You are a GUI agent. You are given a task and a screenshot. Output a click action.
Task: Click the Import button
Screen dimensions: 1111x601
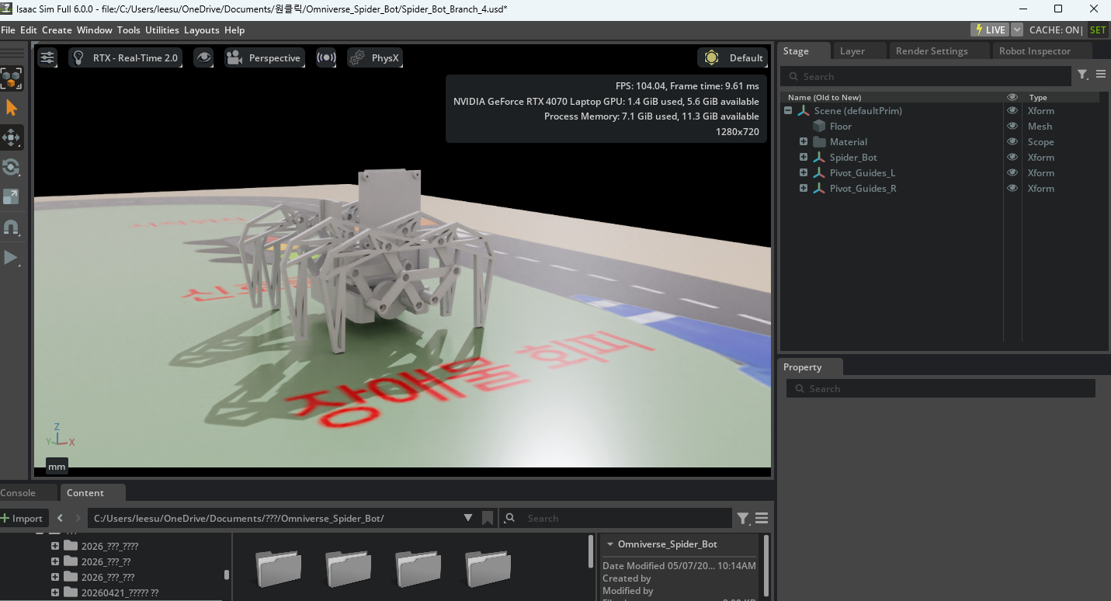pyautogui.click(x=23, y=518)
